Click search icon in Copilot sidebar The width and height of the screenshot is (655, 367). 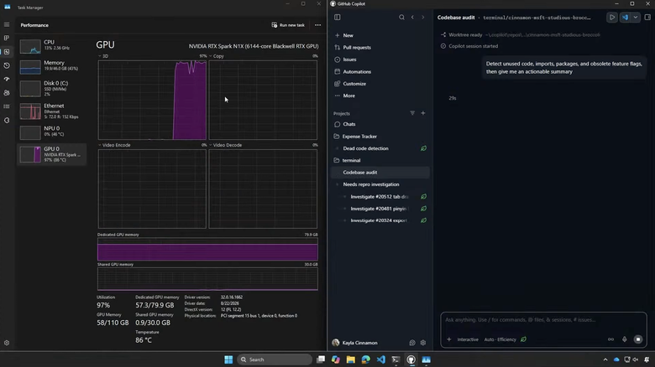tap(401, 17)
